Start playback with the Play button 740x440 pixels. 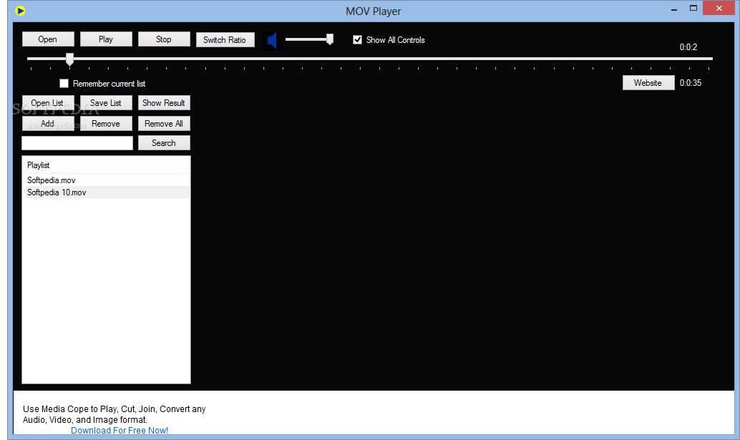click(x=106, y=39)
